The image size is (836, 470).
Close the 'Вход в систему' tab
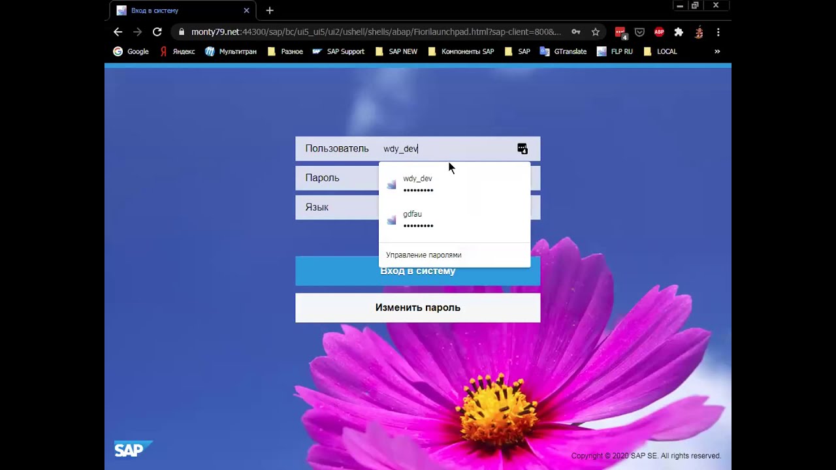point(246,10)
